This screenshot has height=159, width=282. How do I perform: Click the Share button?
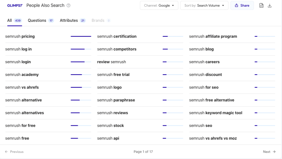242,5
